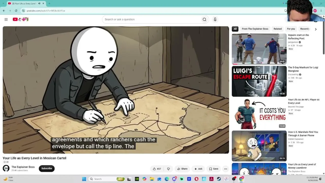Reload the YouTube page
This screenshot has width=325, height=183.
point(16,11)
